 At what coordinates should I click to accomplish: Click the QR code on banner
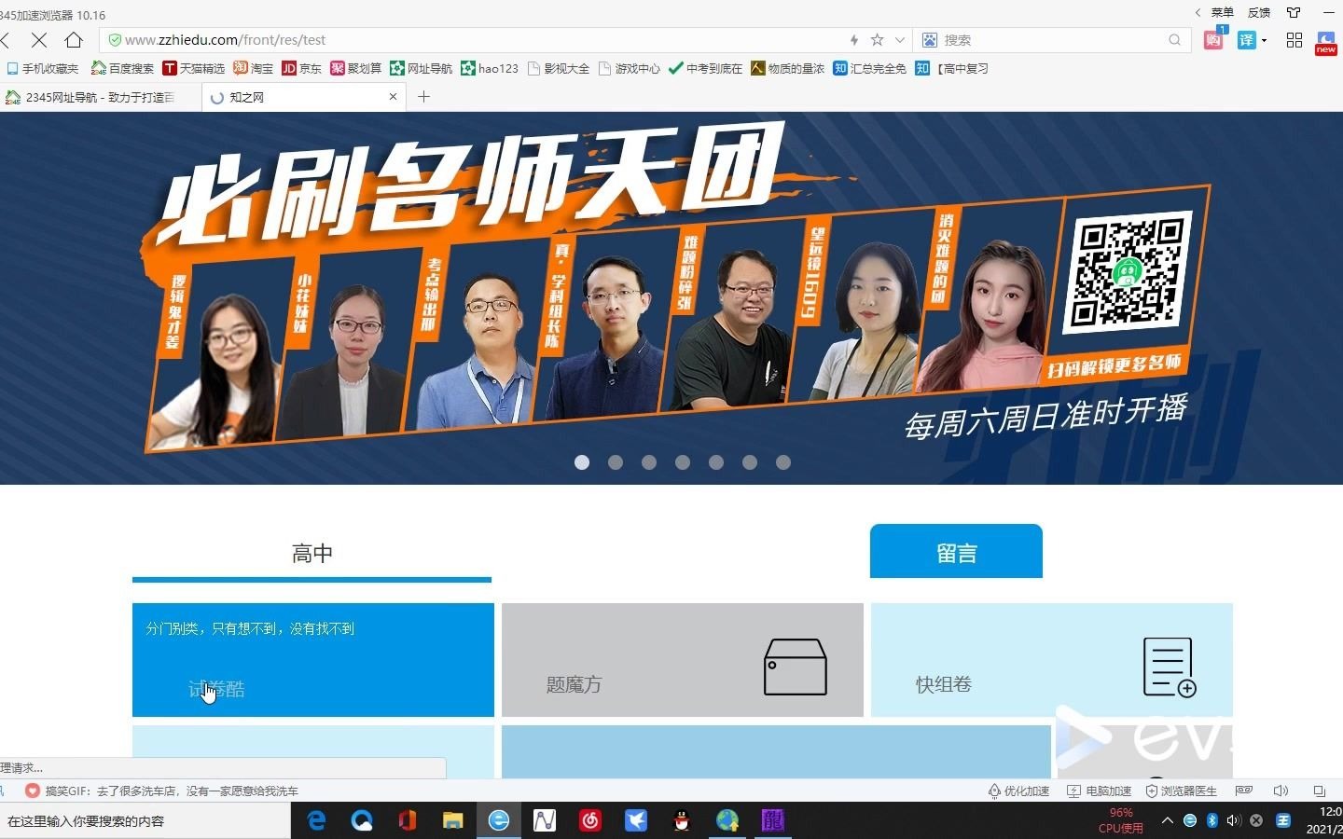1128,273
